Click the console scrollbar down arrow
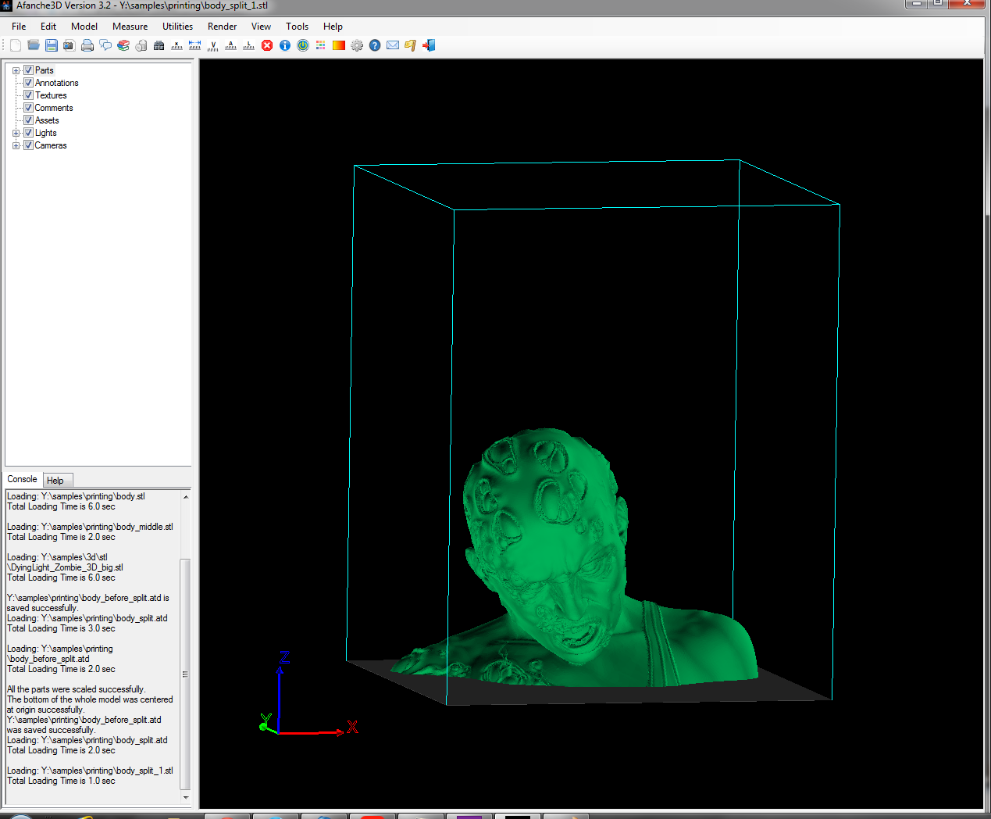 point(185,798)
